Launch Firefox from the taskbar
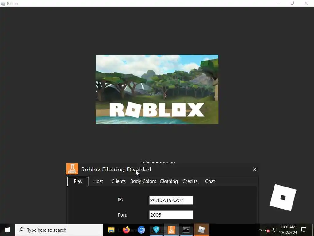 [126, 230]
